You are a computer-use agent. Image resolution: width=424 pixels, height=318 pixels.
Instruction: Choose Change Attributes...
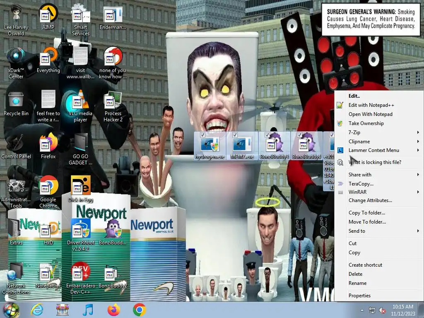tap(379, 200)
